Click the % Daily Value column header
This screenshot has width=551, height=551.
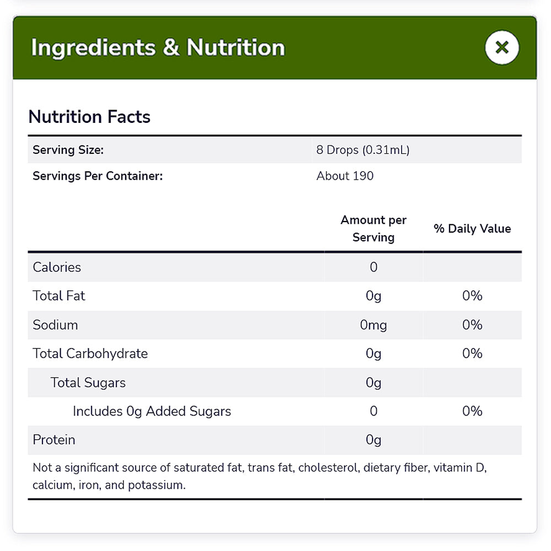pos(472,229)
